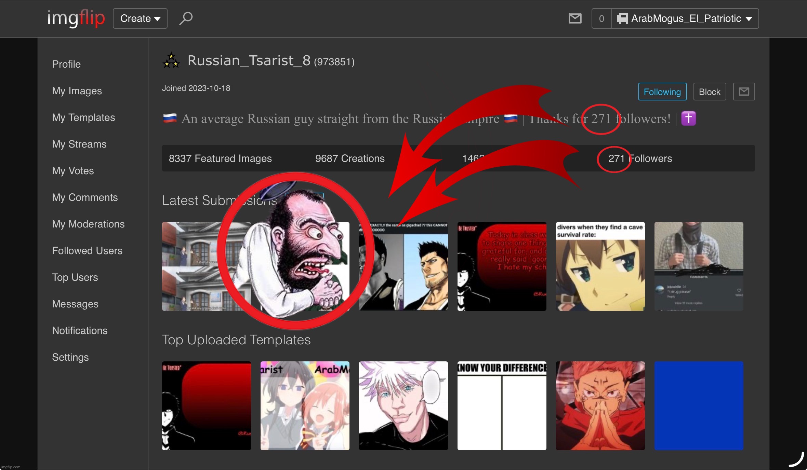
Task: Open My Templates in sidebar
Action: pos(83,117)
